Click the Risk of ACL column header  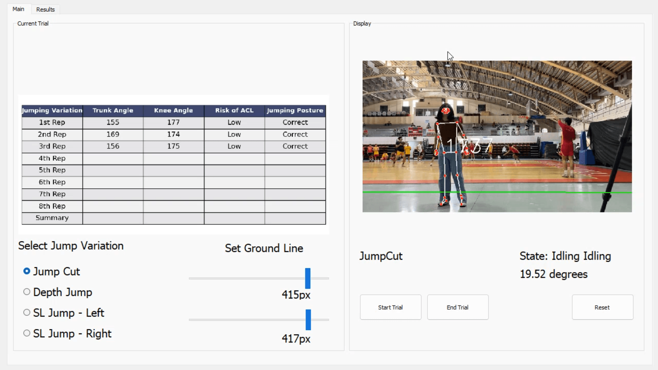234,110
